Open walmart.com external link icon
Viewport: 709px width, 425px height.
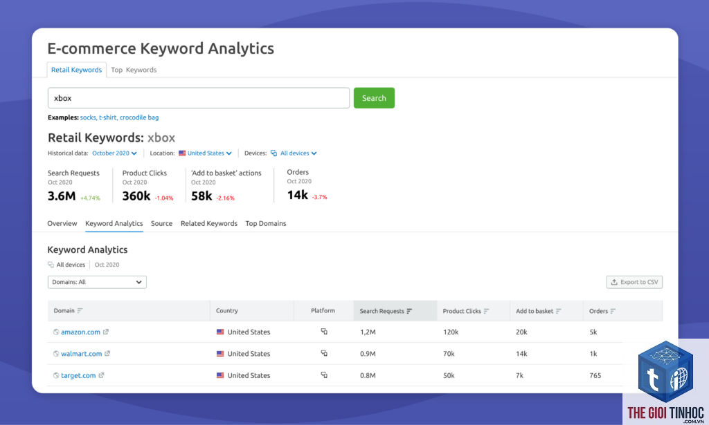[107, 353]
